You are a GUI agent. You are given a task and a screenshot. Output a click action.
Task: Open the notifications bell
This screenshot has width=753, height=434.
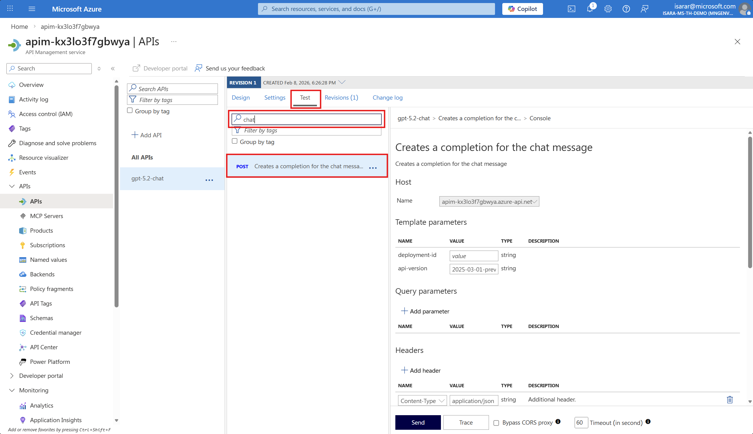590,9
